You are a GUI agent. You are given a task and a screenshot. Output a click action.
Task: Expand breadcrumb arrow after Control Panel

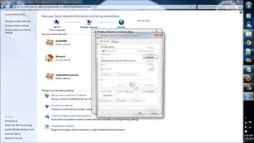click(36, 7)
